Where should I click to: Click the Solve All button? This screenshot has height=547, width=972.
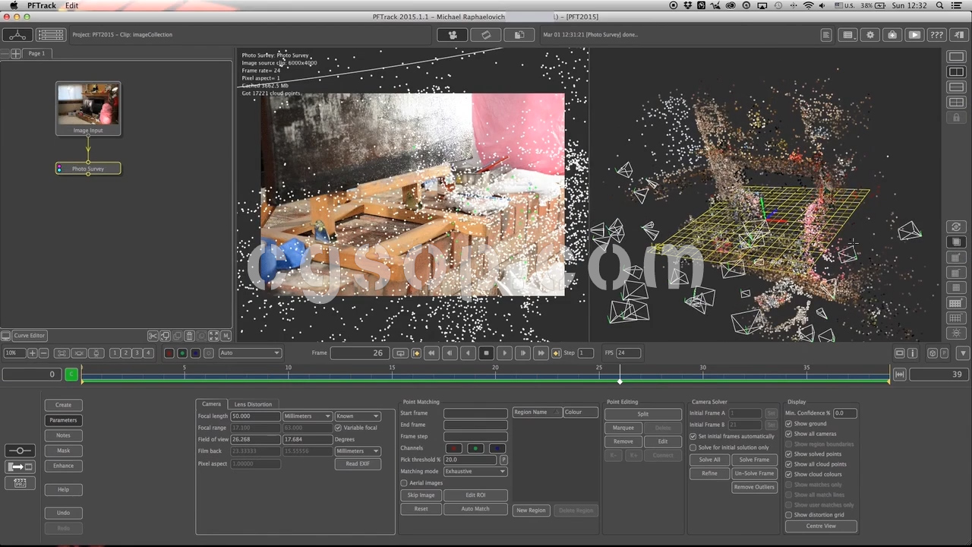pos(709,460)
